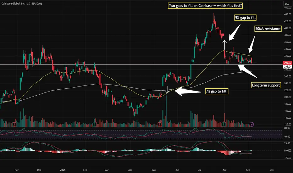Screen dimensions: 293x173
Task: Click the MACD 0.0000 scale value
Action: coord(288,151)
